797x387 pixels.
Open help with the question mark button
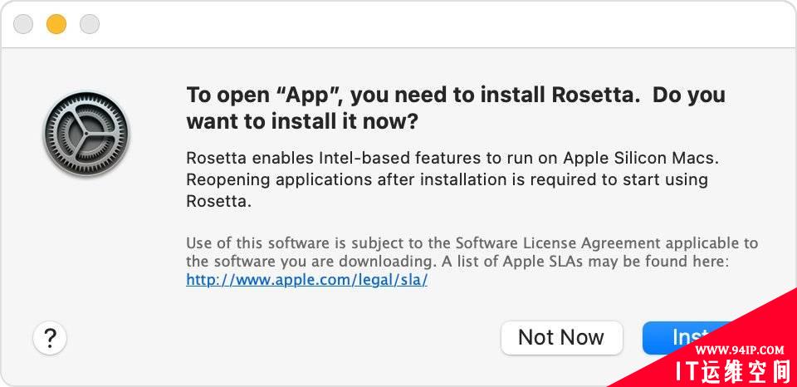pyautogui.click(x=50, y=338)
